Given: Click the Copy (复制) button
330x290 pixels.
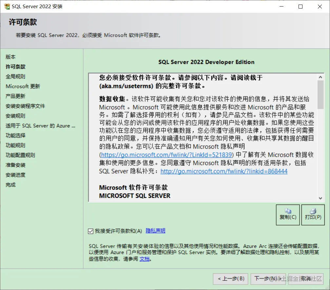Looking at the screenshot, I should pyautogui.click(x=288, y=215).
